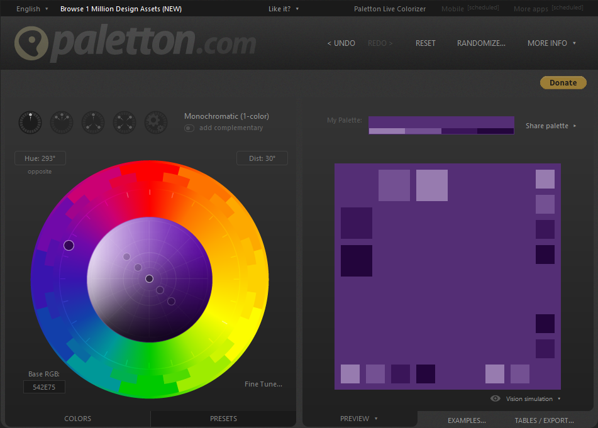The width and height of the screenshot is (598, 428).
Task: Click the lightest swatch in the My Palette bar
Action: (x=387, y=131)
